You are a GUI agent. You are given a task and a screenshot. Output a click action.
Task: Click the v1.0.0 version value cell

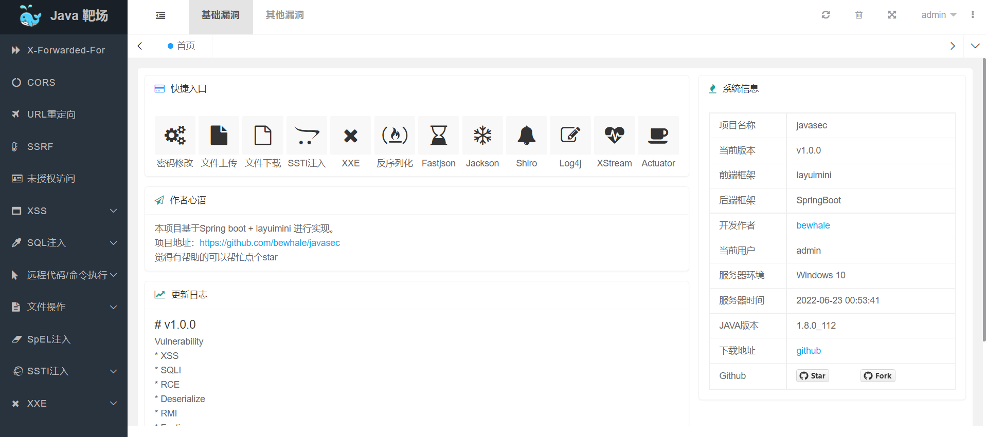(x=871, y=150)
